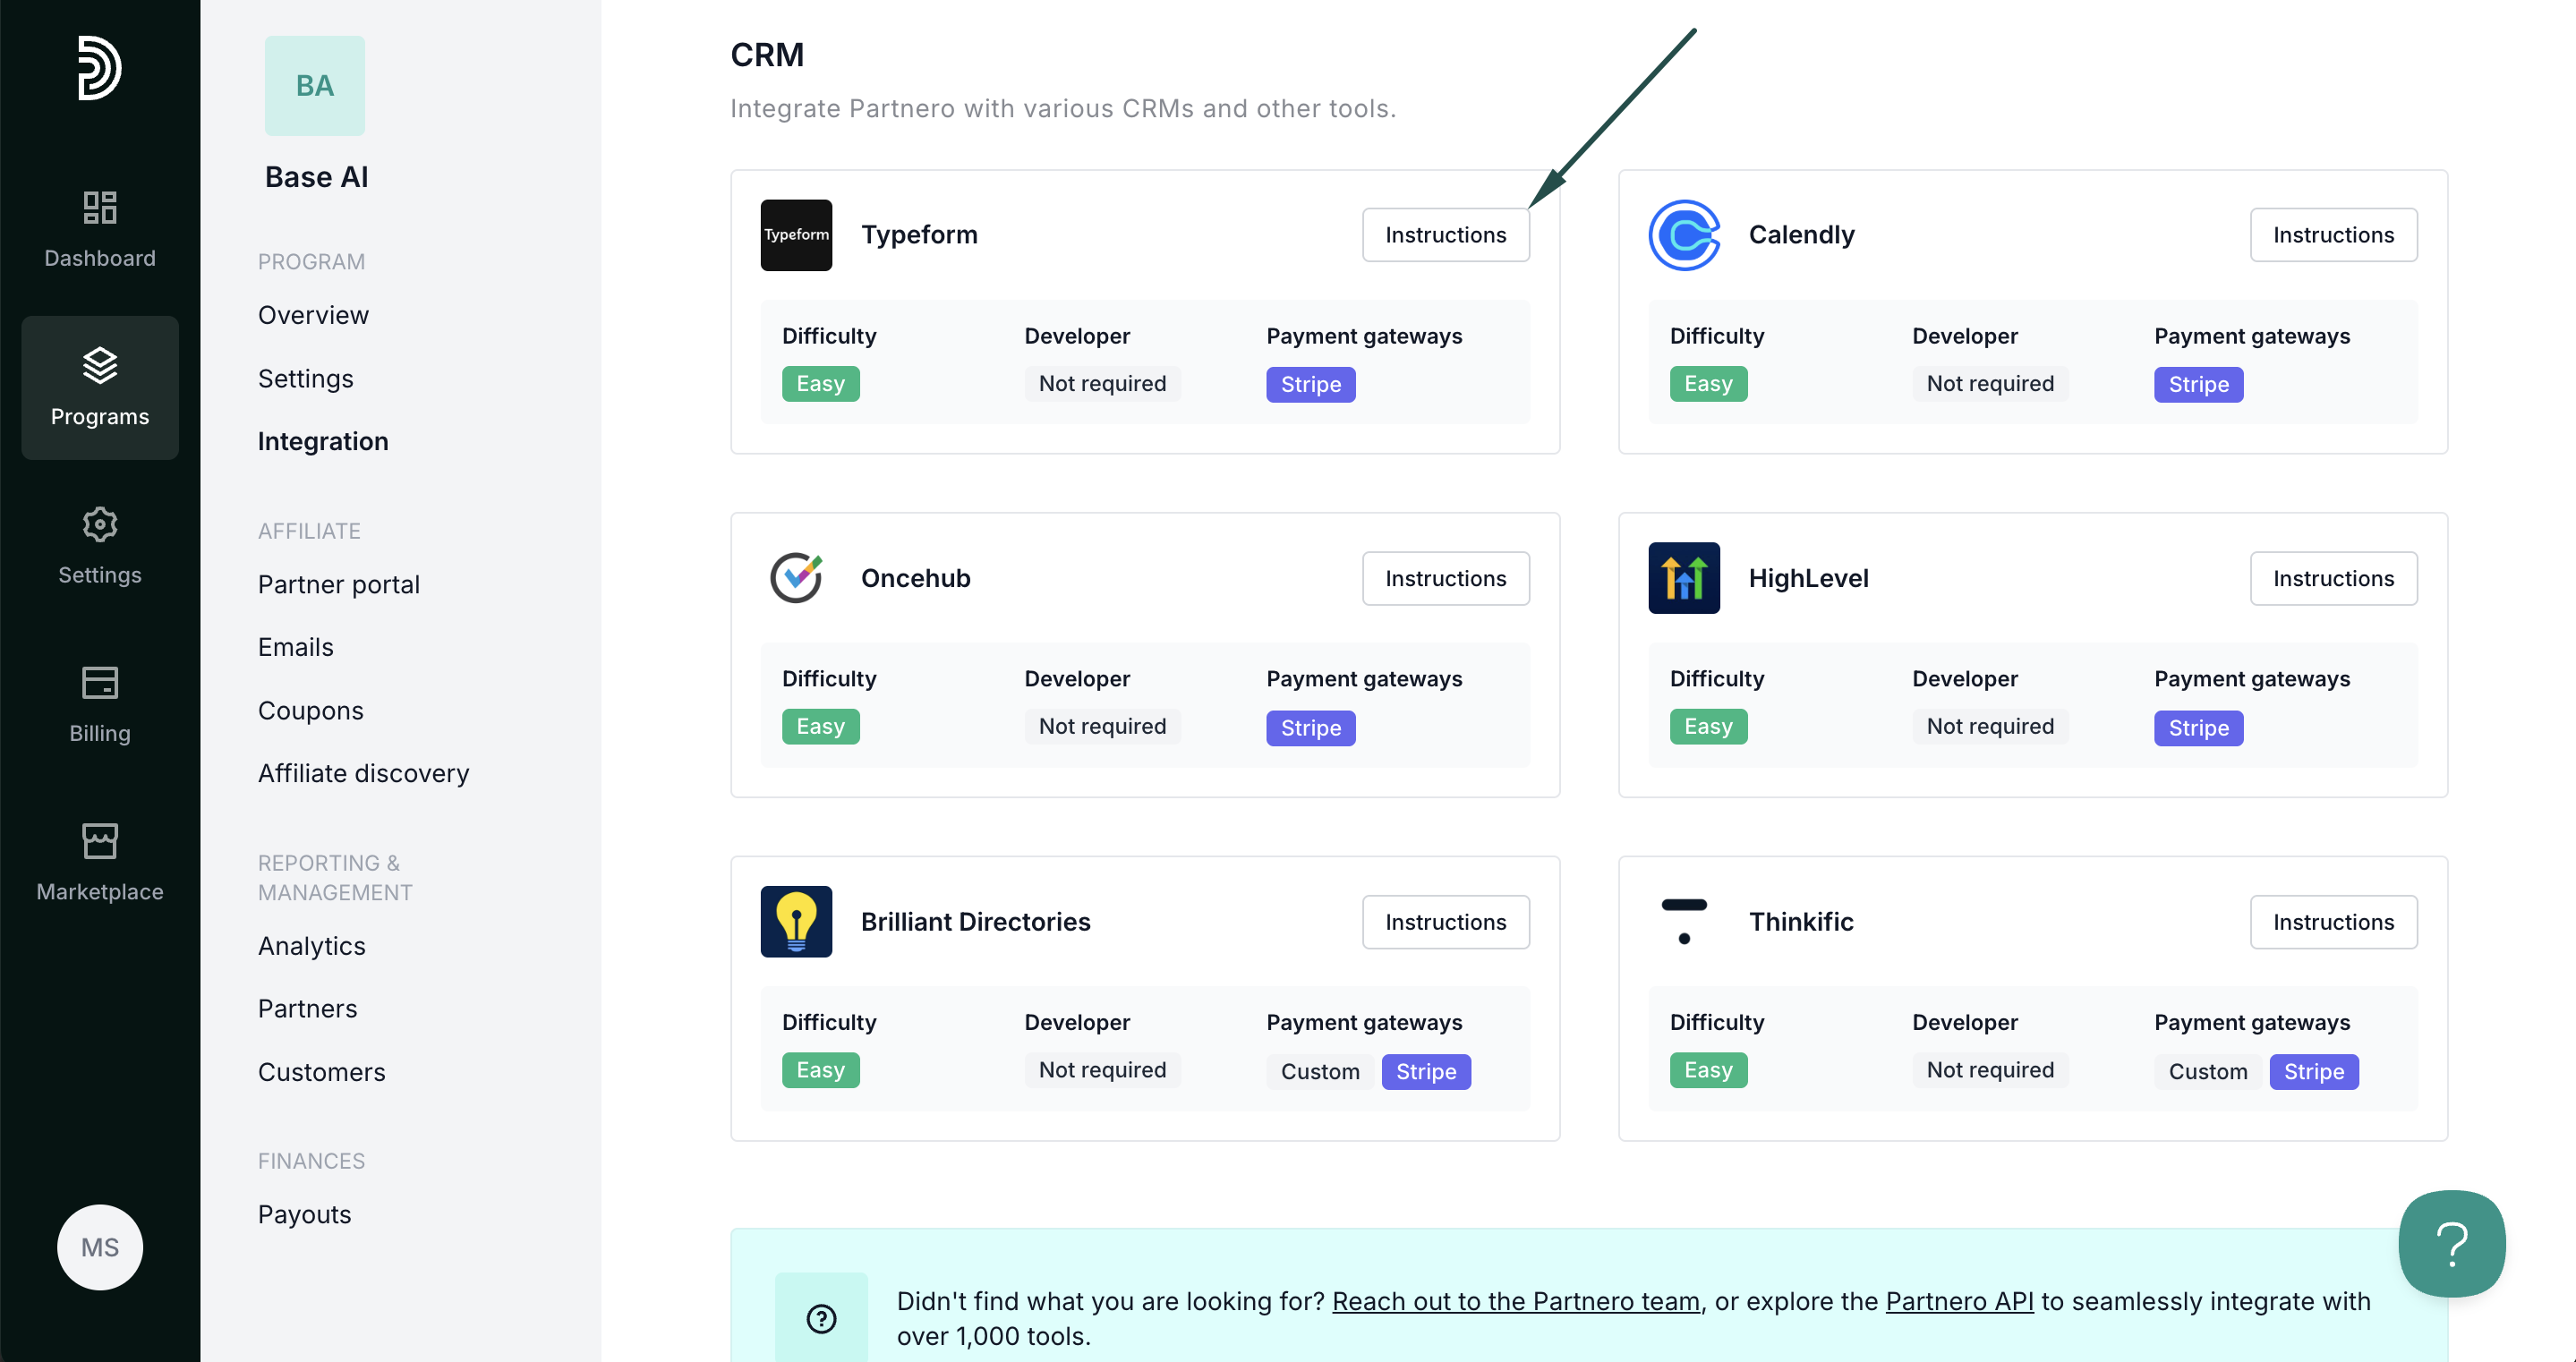Open the Dashboard grid icon

click(99, 207)
